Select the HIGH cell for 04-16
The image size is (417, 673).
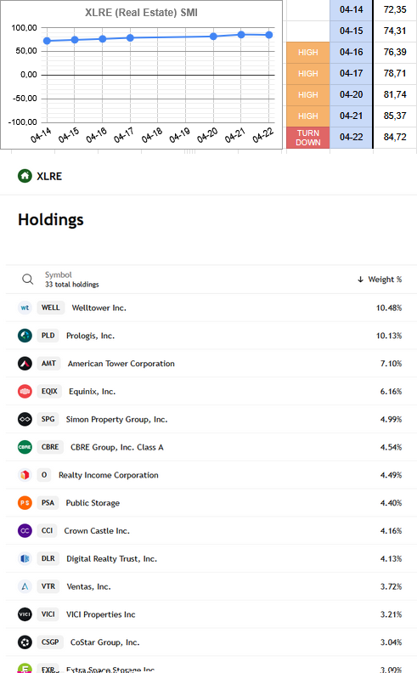(308, 53)
